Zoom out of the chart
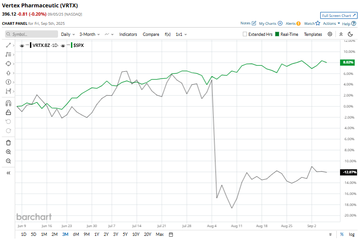Screen dimensions: 358x240 [8, 161]
